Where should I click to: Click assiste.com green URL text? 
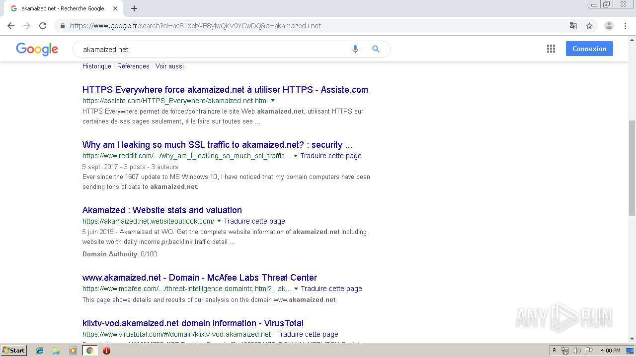(x=175, y=101)
